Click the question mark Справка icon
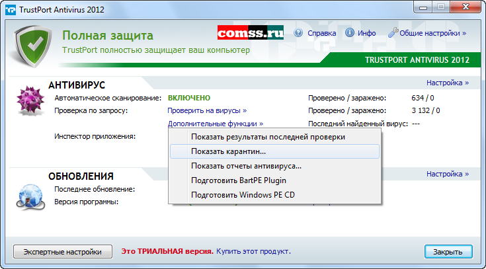 click(x=298, y=33)
